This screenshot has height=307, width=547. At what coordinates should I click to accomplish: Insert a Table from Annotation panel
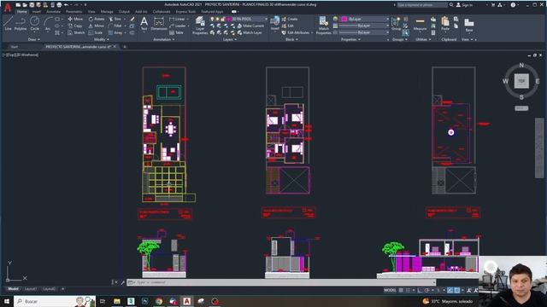click(177, 32)
